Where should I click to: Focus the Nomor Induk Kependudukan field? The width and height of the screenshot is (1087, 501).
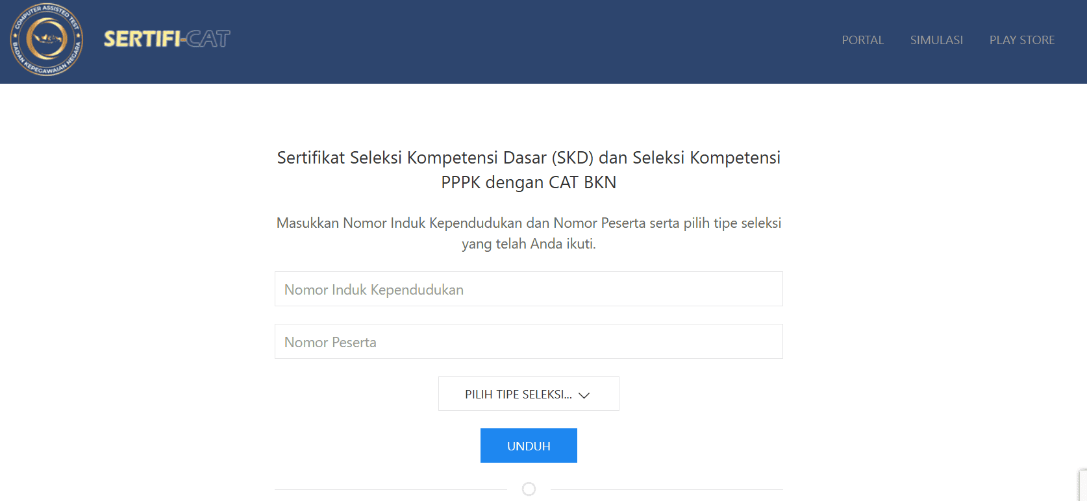tap(529, 289)
